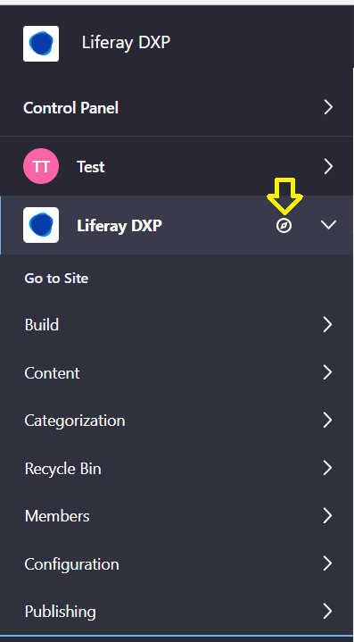Open the Content menu label
354x642 pixels.
point(52,373)
